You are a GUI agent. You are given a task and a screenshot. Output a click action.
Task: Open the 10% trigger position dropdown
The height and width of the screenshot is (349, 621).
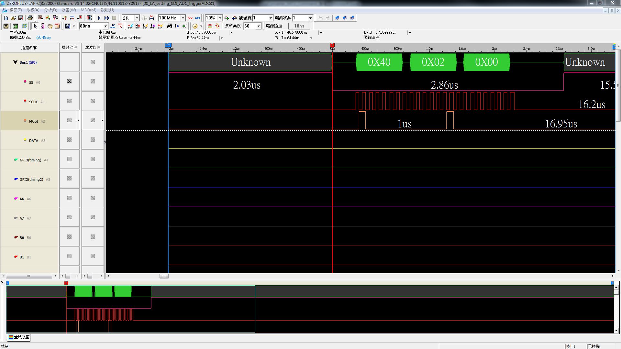pyautogui.click(x=220, y=18)
